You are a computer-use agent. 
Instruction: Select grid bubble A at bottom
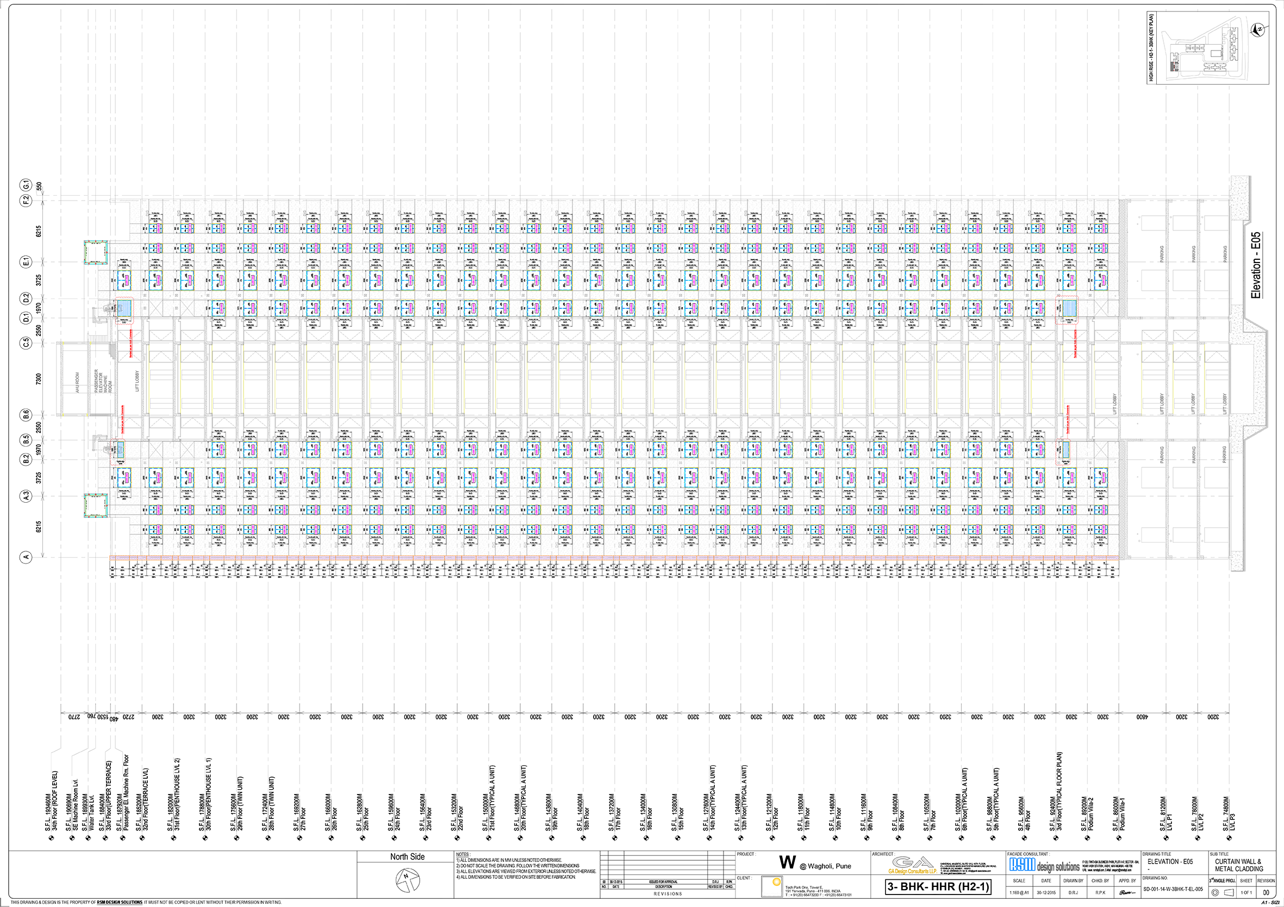(x=26, y=557)
